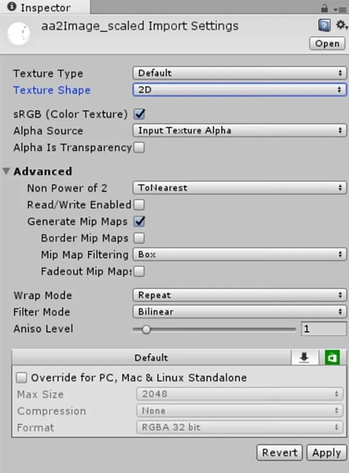Screen dimensions: 349x473
Task: Click the info icon on Inspector tab
Action: tap(11, 7)
